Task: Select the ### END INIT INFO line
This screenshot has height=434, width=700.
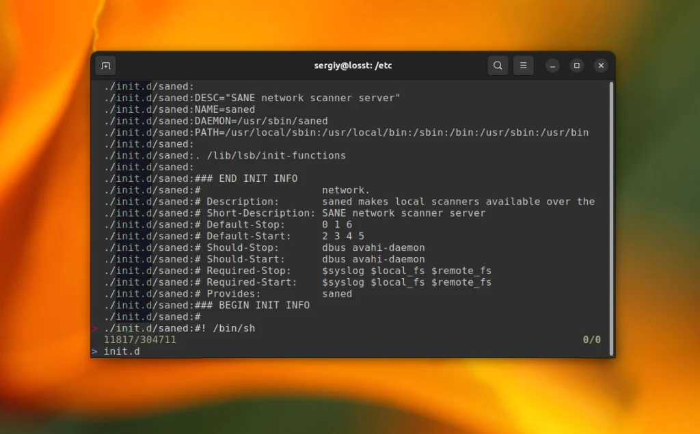Action: point(201,178)
